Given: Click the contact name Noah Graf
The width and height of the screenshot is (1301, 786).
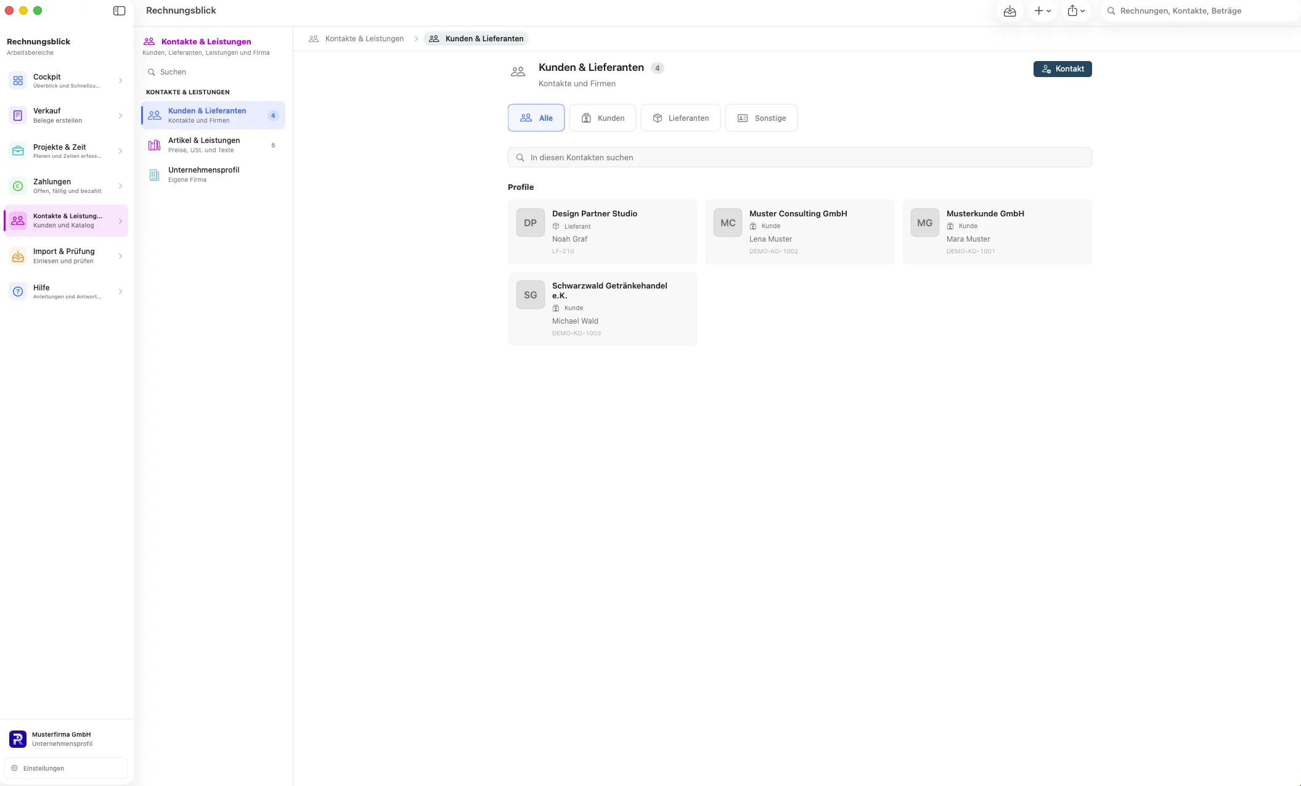Looking at the screenshot, I should click(x=569, y=239).
